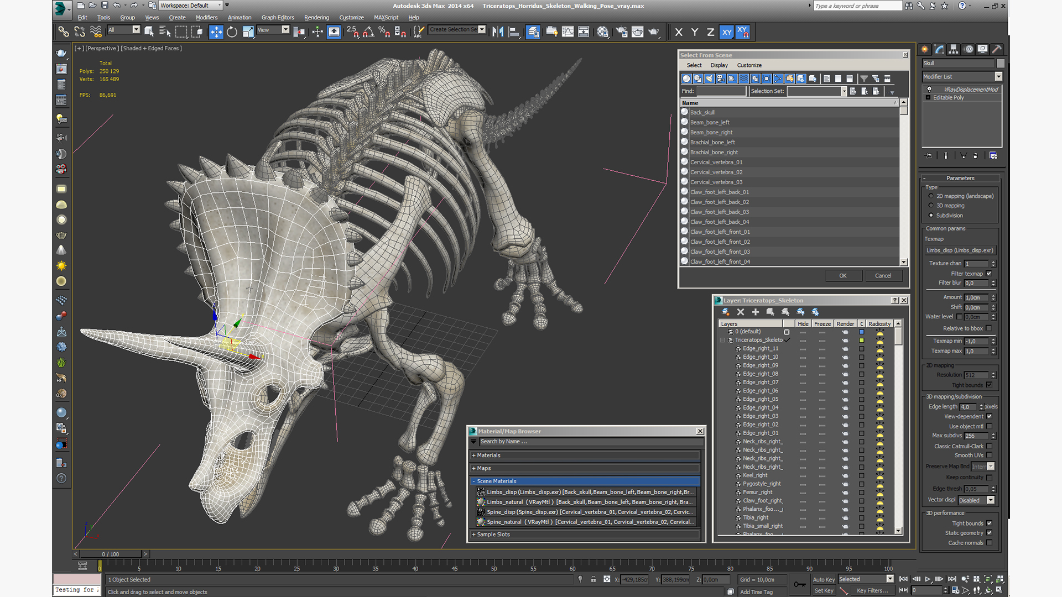Click the Unlink Selection tool
The height and width of the screenshot is (597, 1062).
(80, 32)
